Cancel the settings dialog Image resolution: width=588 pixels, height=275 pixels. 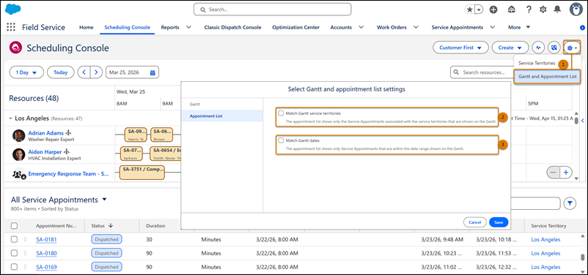pos(475,222)
